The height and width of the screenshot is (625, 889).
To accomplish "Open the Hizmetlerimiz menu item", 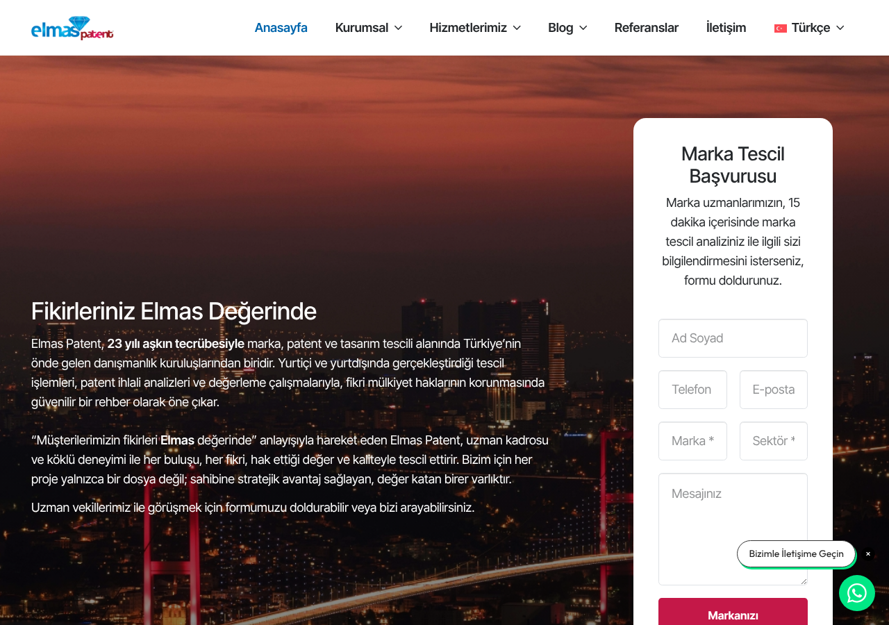I will click(468, 28).
